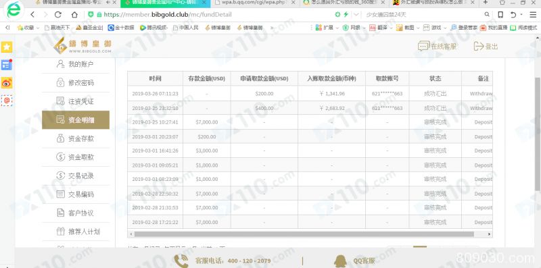Click the $200.00 withdrawal request cell
Viewport: 541px width, 268px height.
264,93
